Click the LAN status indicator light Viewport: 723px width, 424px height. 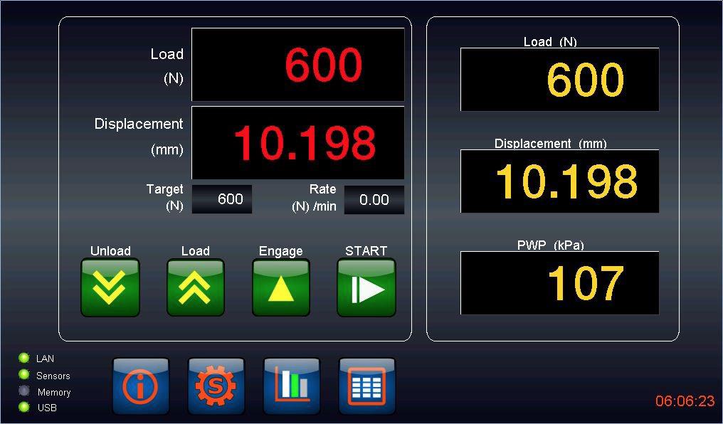point(24,359)
